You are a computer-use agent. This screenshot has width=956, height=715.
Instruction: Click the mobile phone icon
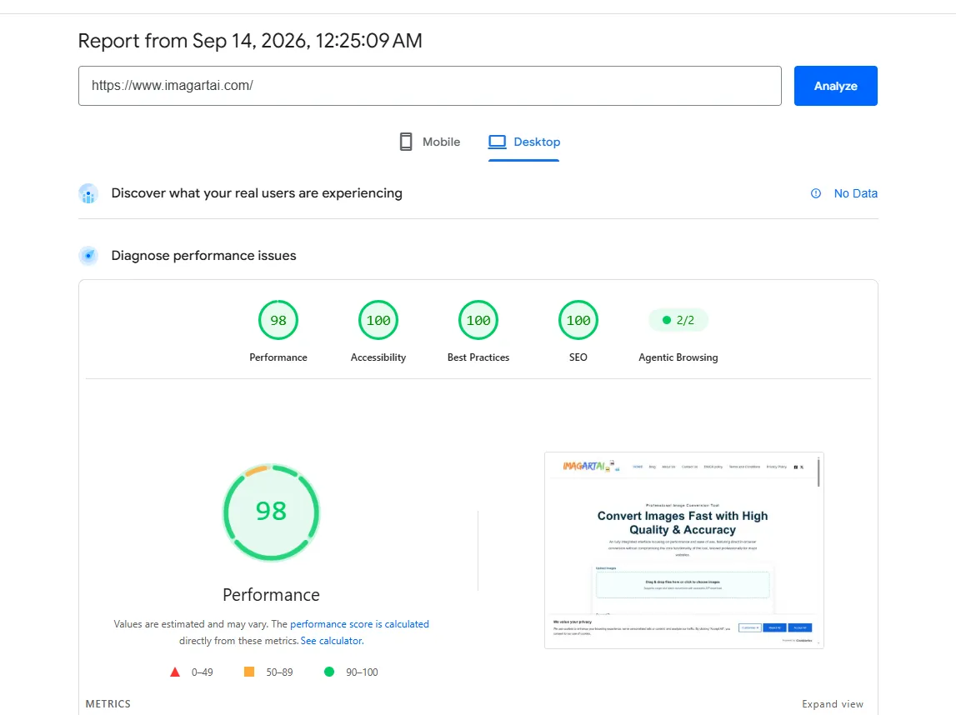tap(405, 142)
